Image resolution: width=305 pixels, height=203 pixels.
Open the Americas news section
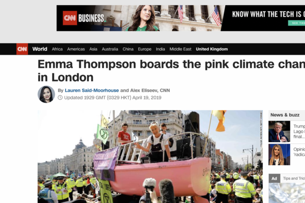[x=76, y=49]
